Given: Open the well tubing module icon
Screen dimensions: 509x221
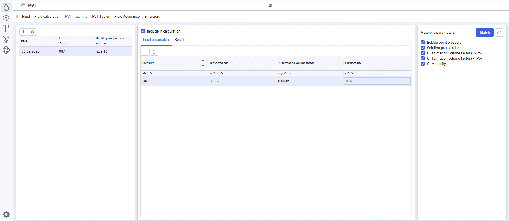Looking at the screenshot, I should (x=6, y=29).
